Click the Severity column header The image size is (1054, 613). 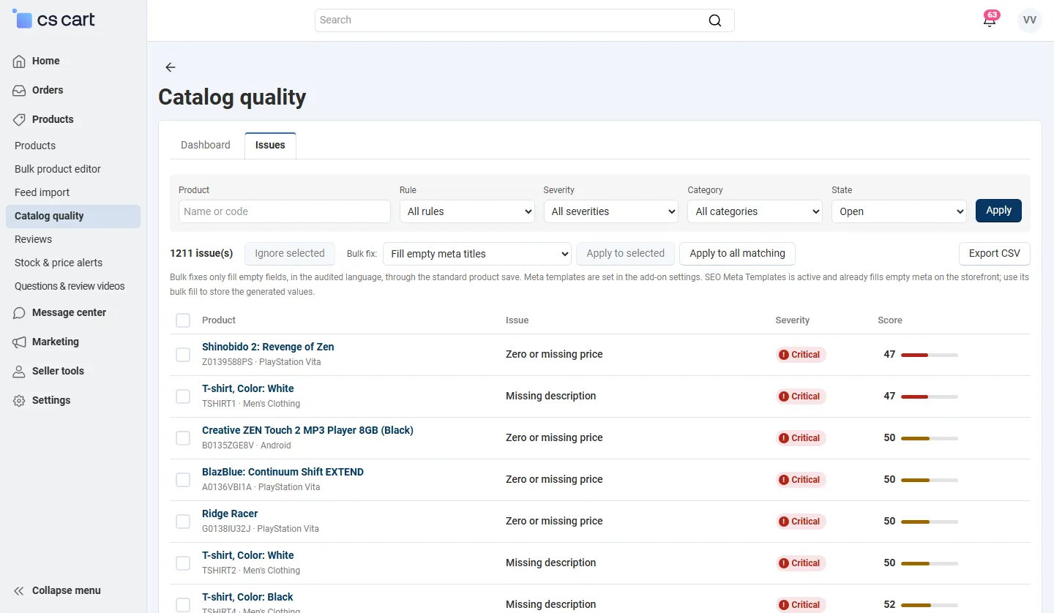[793, 320]
